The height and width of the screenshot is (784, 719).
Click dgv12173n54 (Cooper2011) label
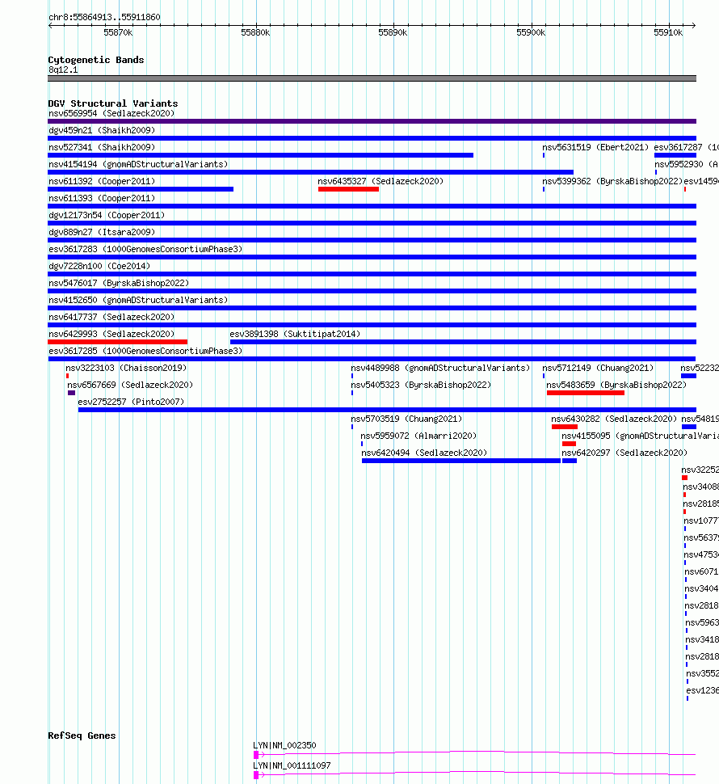click(107, 216)
